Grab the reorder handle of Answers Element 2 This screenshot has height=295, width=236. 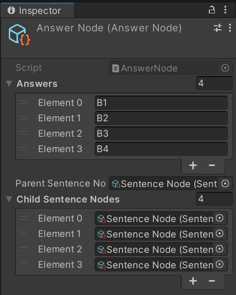(23, 133)
